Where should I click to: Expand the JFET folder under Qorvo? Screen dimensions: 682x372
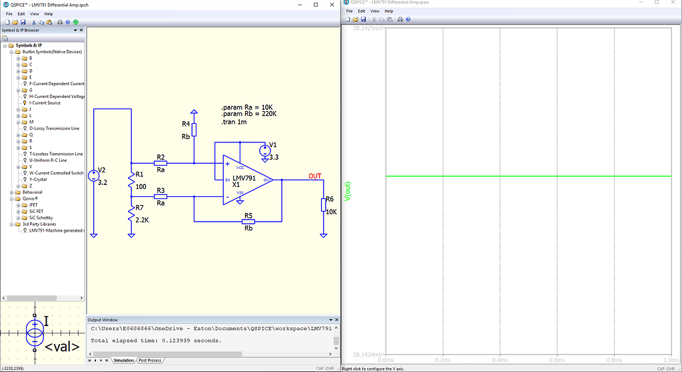(x=18, y=205)
